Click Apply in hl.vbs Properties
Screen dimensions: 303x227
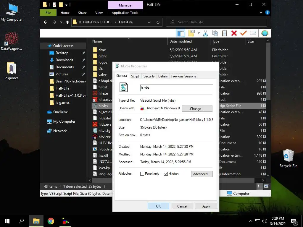[x=206, y=206]
